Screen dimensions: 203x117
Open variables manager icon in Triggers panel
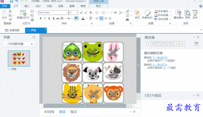pos(196,44)
